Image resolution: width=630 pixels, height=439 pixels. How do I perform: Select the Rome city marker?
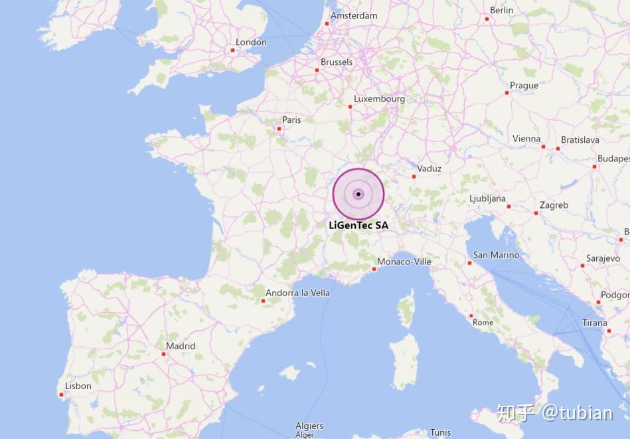[471, 316]
